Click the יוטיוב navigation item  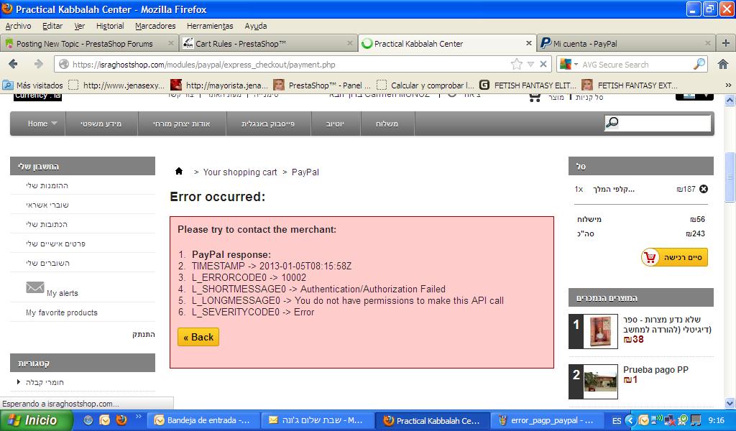click(x=335, y=124)
